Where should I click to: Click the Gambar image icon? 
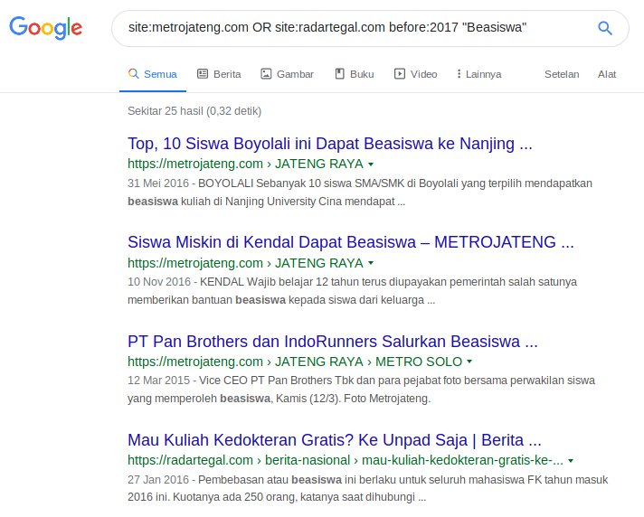coord(266,74)
